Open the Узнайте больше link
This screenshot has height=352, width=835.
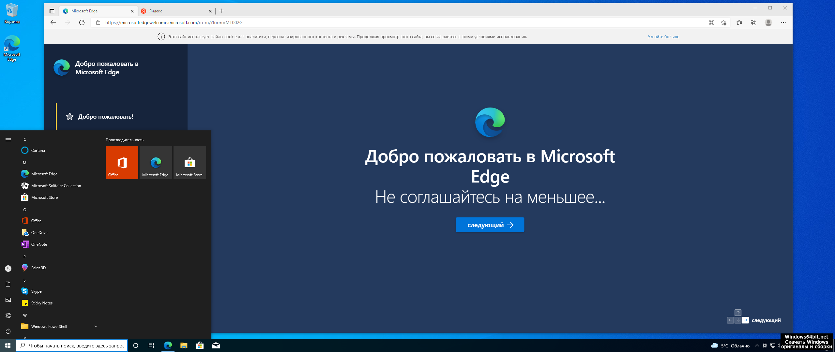click(663, 37)
